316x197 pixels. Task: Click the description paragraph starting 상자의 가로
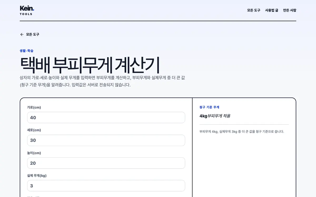102,81
